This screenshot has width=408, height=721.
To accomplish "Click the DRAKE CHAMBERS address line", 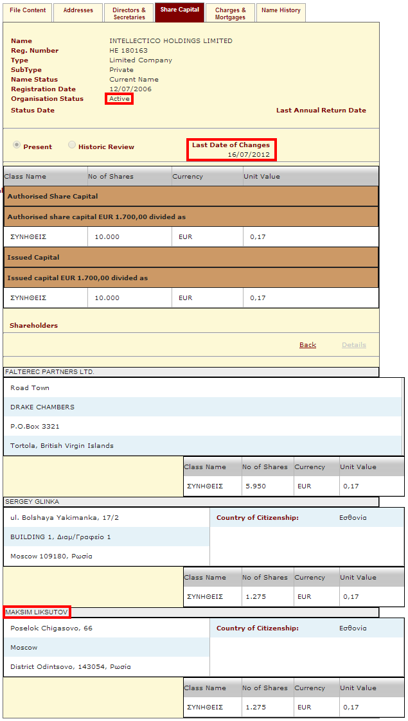I will point(42,407).
